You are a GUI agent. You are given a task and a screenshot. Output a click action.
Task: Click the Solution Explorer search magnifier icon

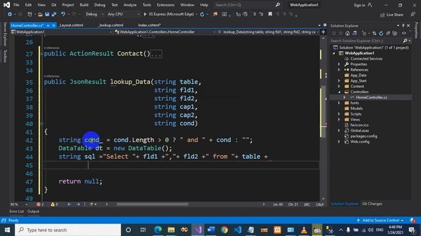[405, 41]
